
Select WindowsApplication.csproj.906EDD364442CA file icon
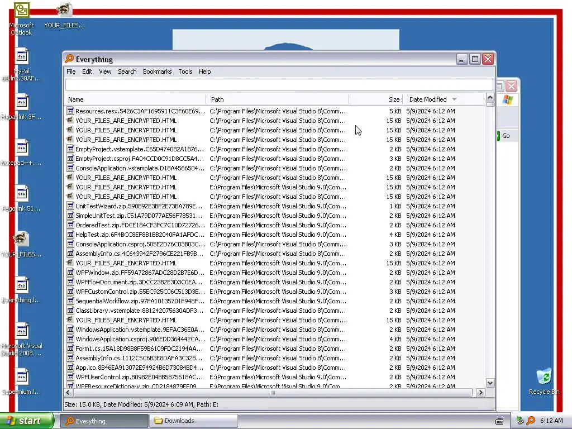pos(70,339)
